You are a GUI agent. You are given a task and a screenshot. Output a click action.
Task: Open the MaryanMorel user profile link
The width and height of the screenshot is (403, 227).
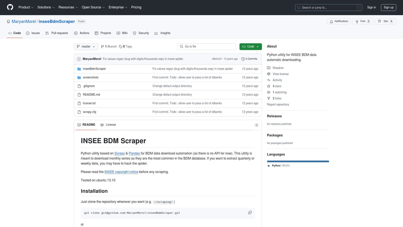coord(24,21)
